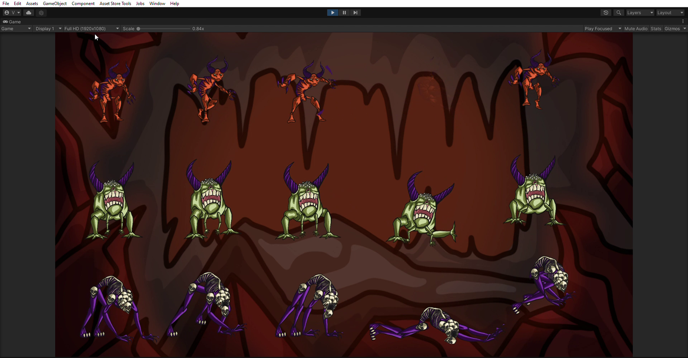
Task: Click the Scale slider handle
Action: pos(138,29)
